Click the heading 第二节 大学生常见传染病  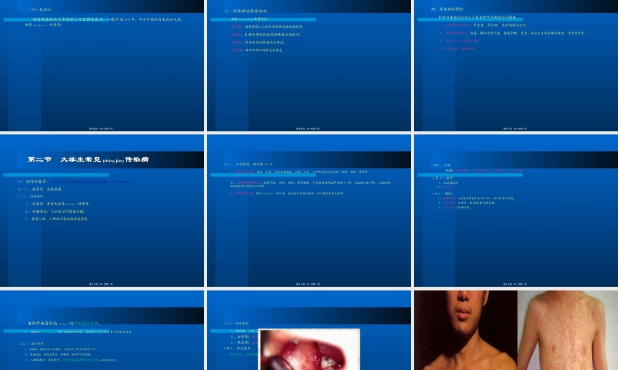coord(88,160)
